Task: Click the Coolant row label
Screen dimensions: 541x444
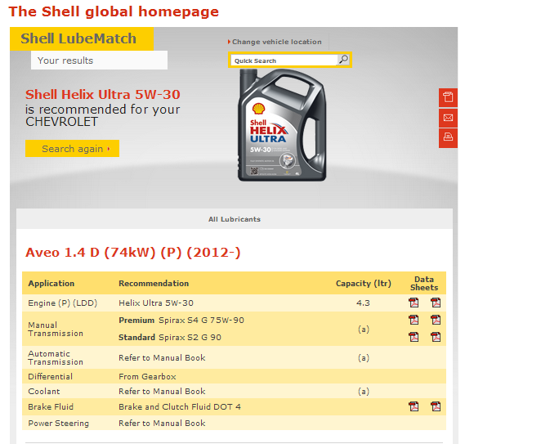Action: coord(44,391)
